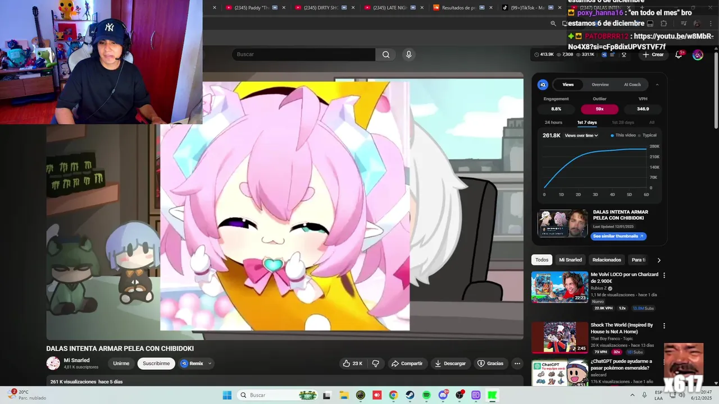Click the Mi Snarled channel name
This screenshot has height=404, width=719.
click(x=77, y=360)
